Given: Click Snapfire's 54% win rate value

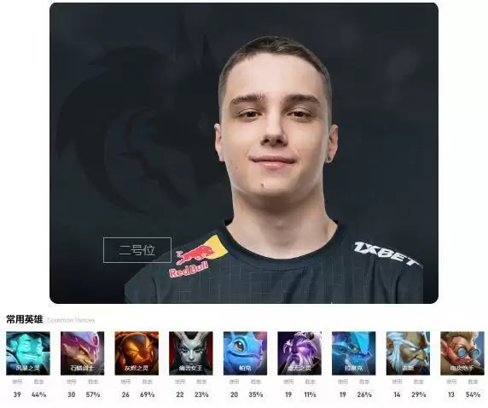Looking at the screenshot, I should [473, 394].
